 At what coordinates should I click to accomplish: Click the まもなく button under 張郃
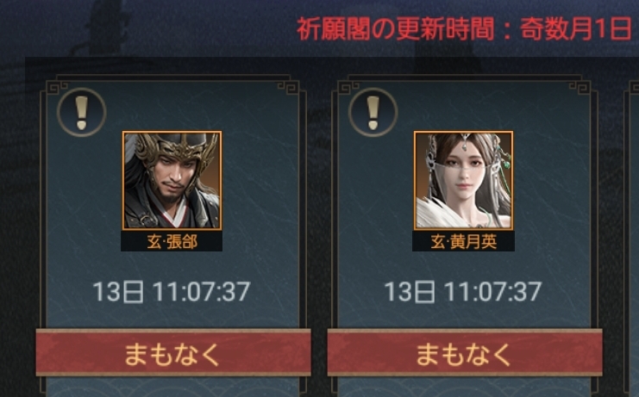pyautogui.click(x=173, y=353)
